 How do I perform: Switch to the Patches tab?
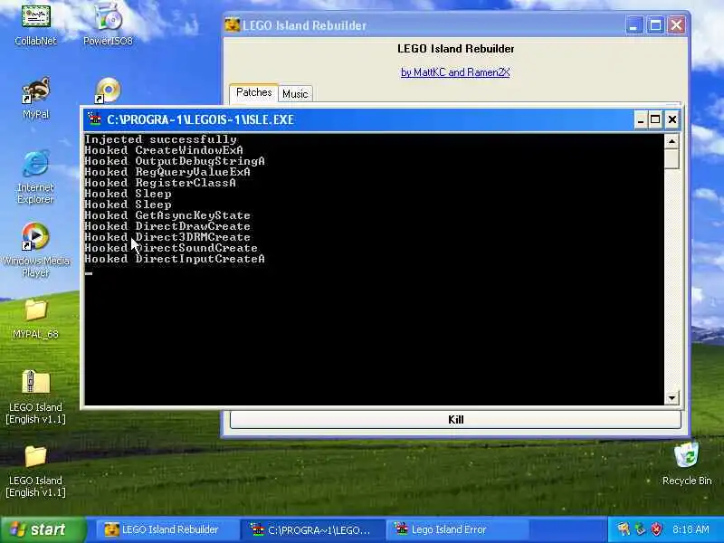tap(253, 92)
